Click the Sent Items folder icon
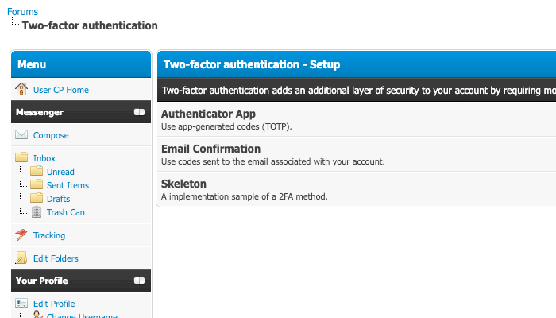Image resolution: width=556 pixels, height=318 pixels. 37,185
